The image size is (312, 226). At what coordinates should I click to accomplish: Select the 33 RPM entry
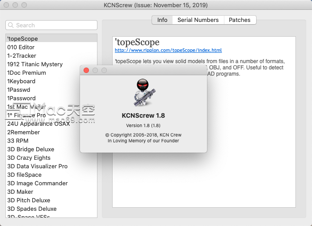tap(51, 141)
